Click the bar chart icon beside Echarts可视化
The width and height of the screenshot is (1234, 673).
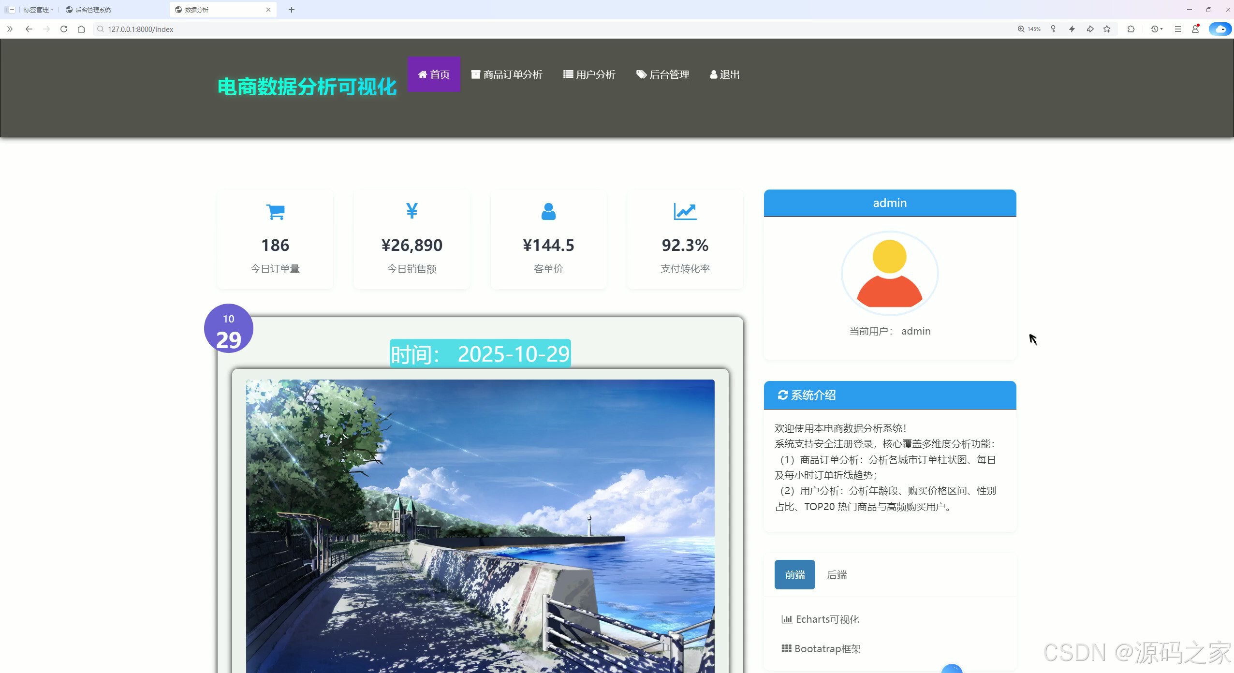coord(786,619)
